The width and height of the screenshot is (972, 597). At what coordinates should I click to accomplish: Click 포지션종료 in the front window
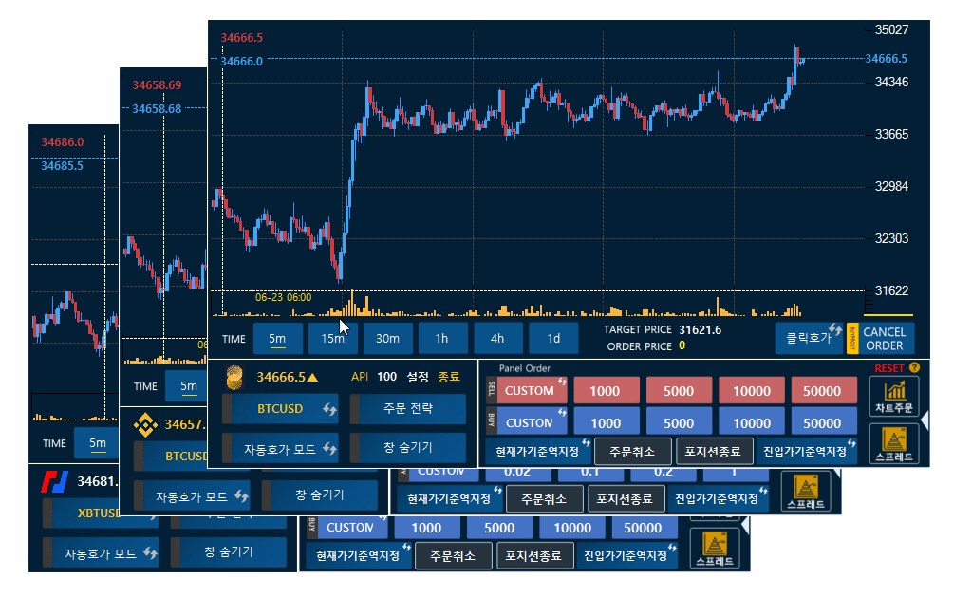point(713,452)
